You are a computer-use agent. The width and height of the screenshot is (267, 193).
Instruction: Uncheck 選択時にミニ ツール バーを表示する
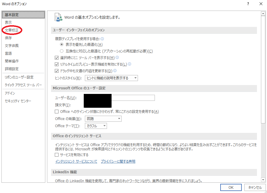click(57, 58)
